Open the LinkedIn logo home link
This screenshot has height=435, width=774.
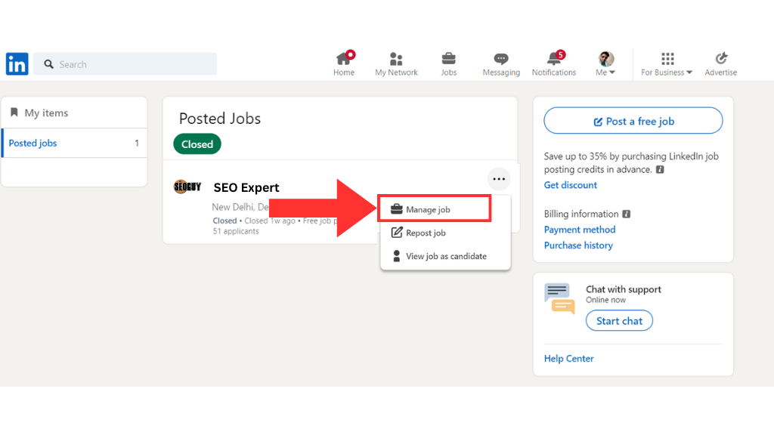pyautogui.click(x=17, y=64)
